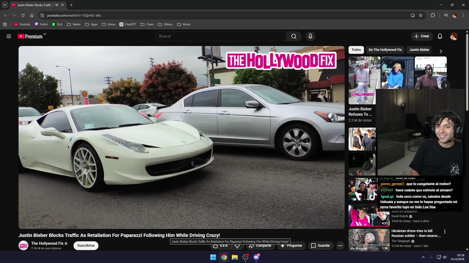This screenshot has width=469, height=263.
Task: Open Ukrainian drone video thumbnail 1:38
Action: coord(369,240)
